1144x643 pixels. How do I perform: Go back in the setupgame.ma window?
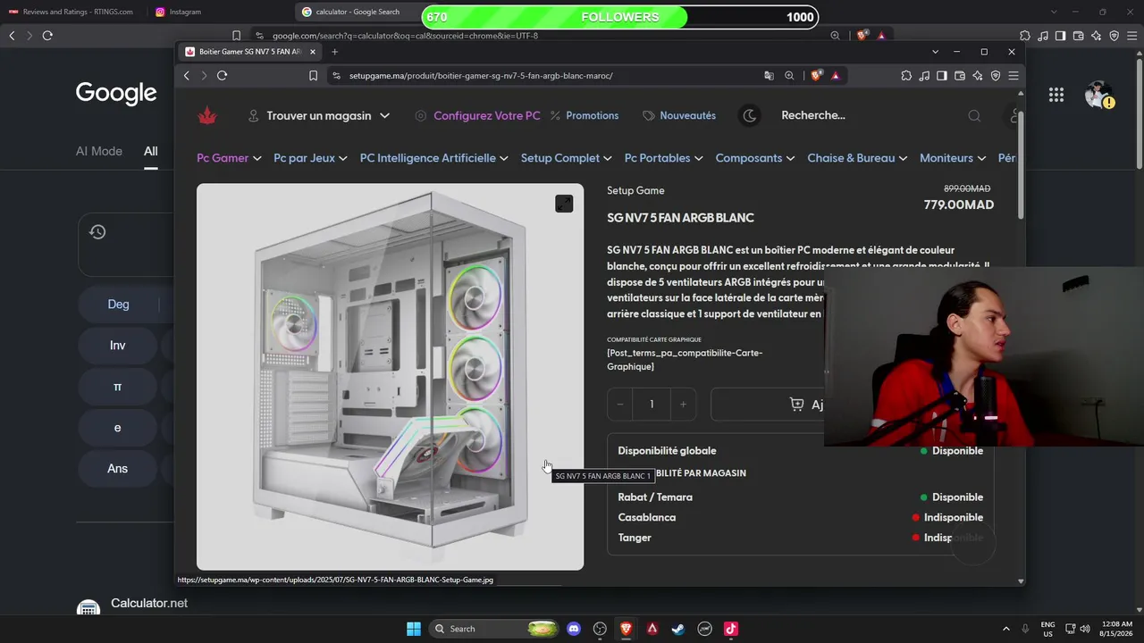(x=187, y=76)
